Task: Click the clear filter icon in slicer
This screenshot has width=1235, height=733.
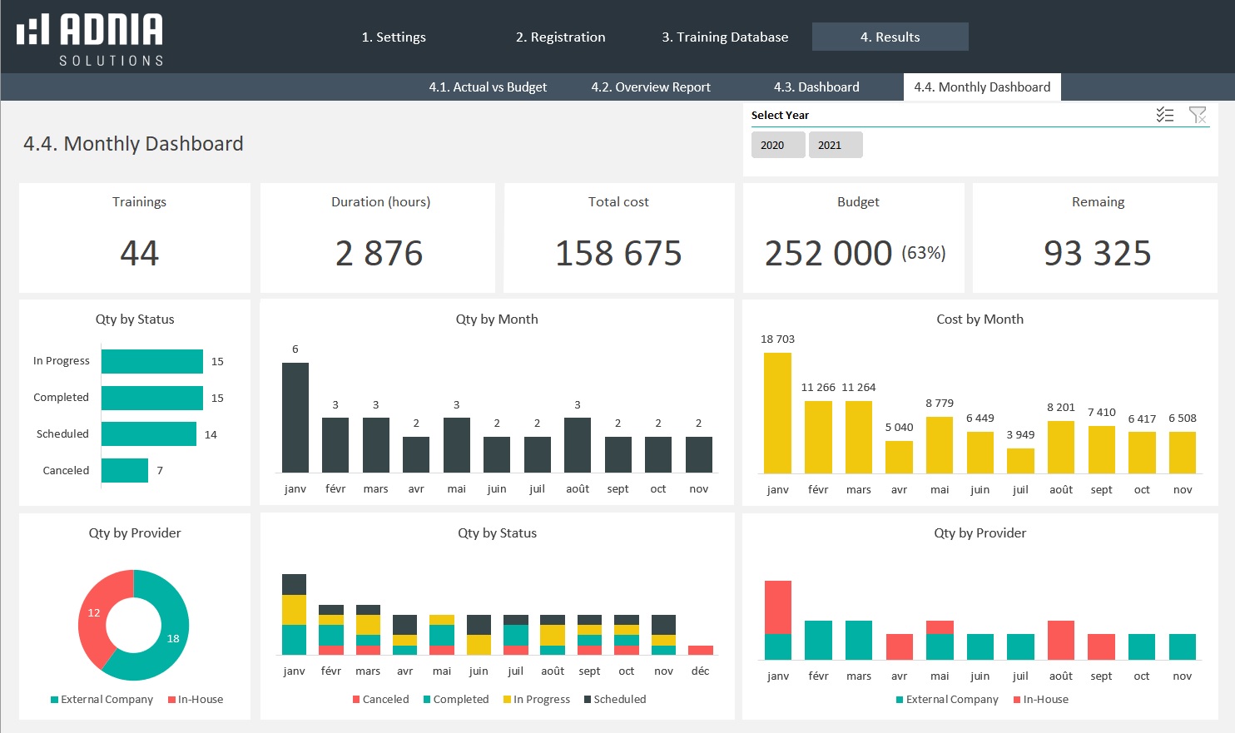Action: [1198, 115]
